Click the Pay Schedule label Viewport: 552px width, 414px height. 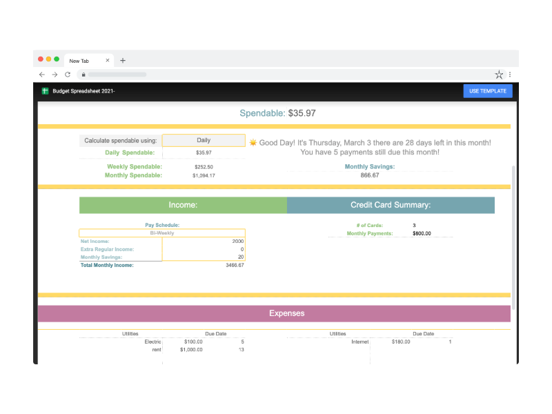click(162, 225)
